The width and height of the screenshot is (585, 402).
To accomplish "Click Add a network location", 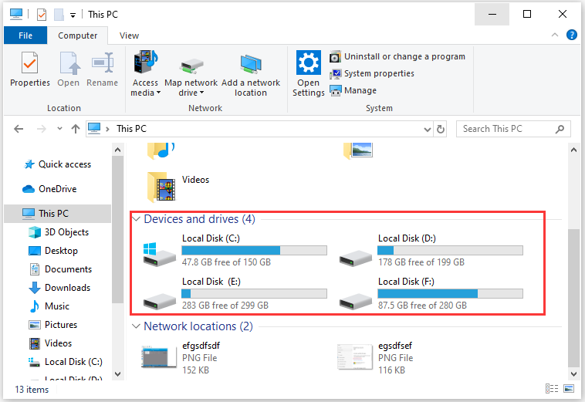I will [251, 76].
